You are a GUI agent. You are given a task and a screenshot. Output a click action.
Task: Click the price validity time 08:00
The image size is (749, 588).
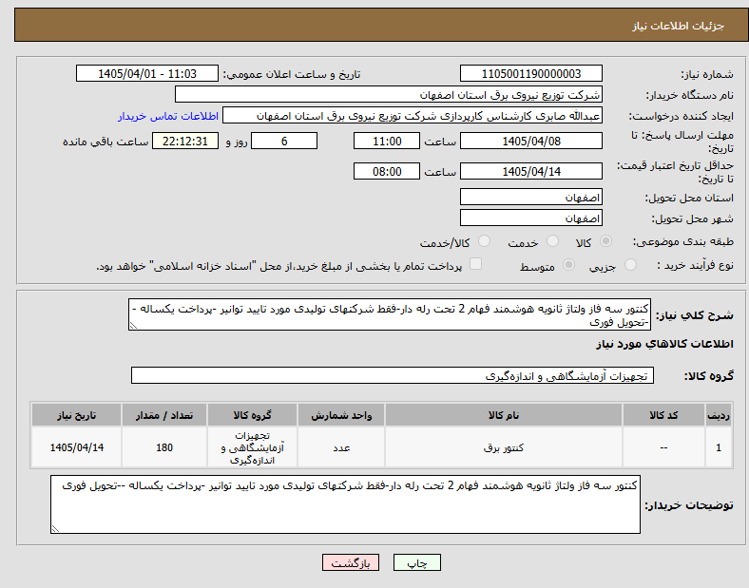coord(387,171)
